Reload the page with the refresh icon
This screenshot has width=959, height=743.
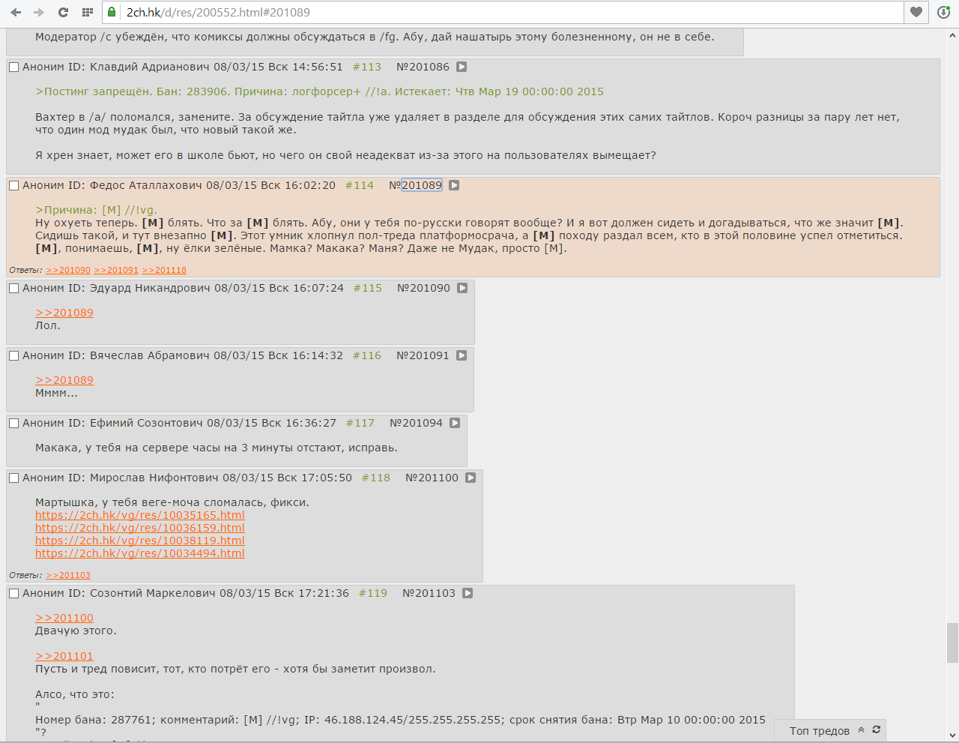click(63, 12)
